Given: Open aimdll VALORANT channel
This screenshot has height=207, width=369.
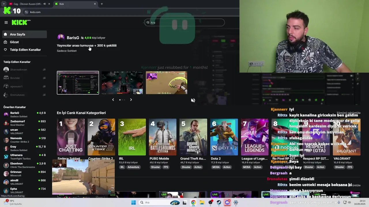Looking at the screenshot, I should pyautogui.click(x=25, y=182).
